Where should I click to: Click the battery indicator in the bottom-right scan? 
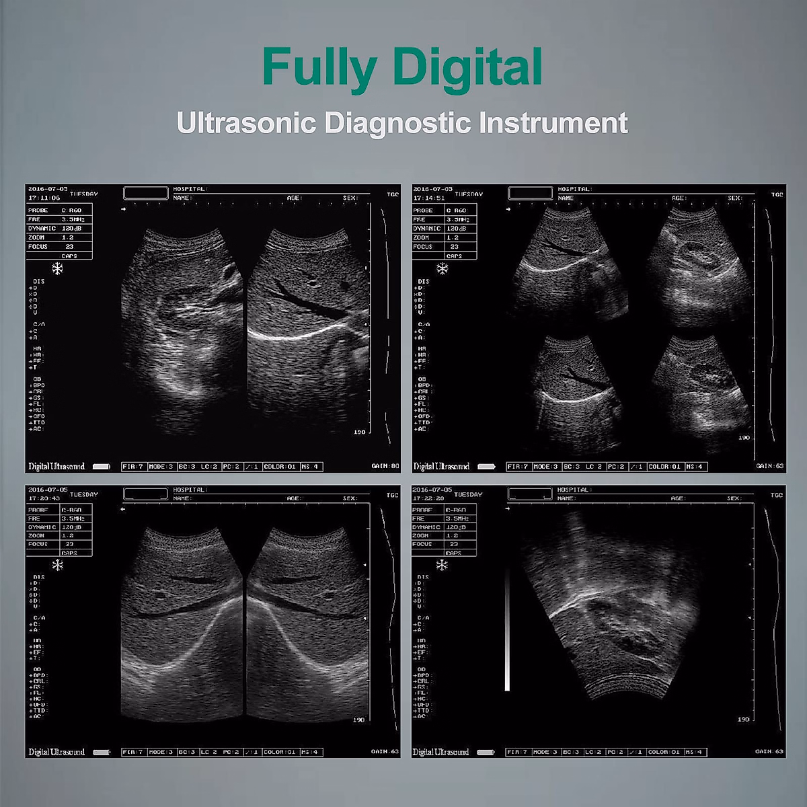[486, 752]
